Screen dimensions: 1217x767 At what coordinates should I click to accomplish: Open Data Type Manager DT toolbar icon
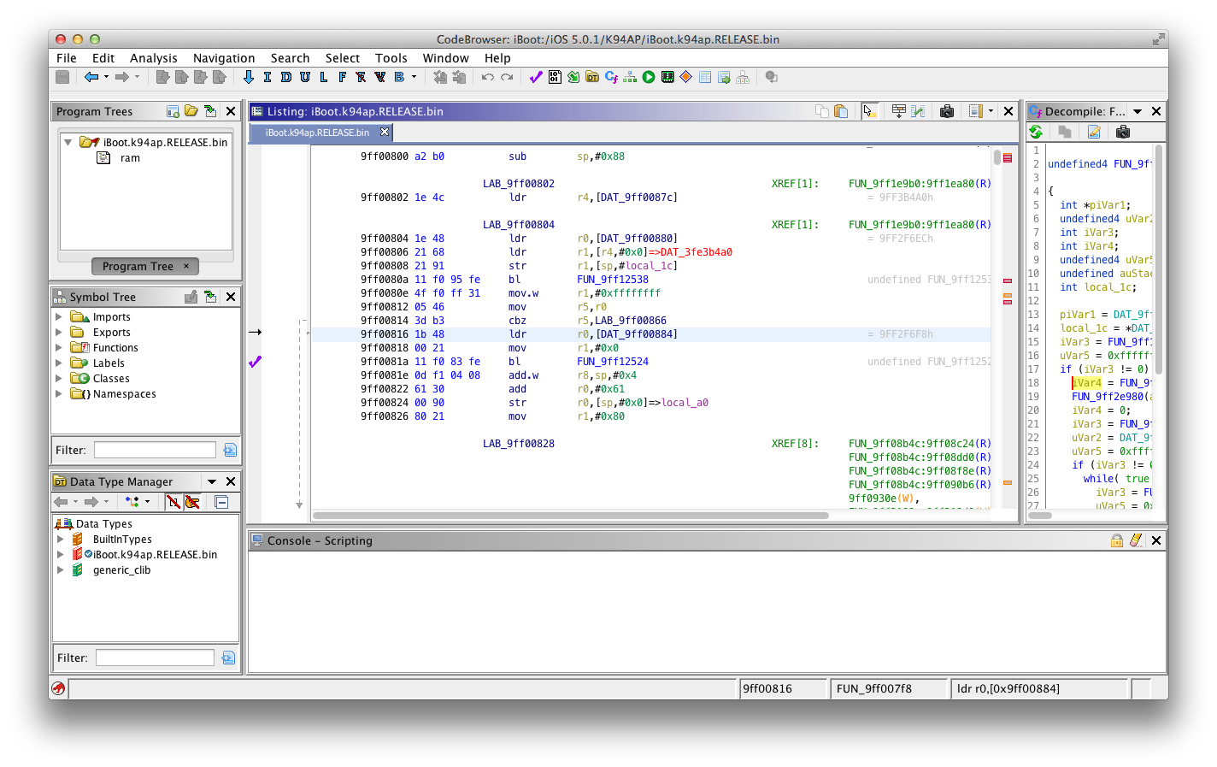[592, 77]
